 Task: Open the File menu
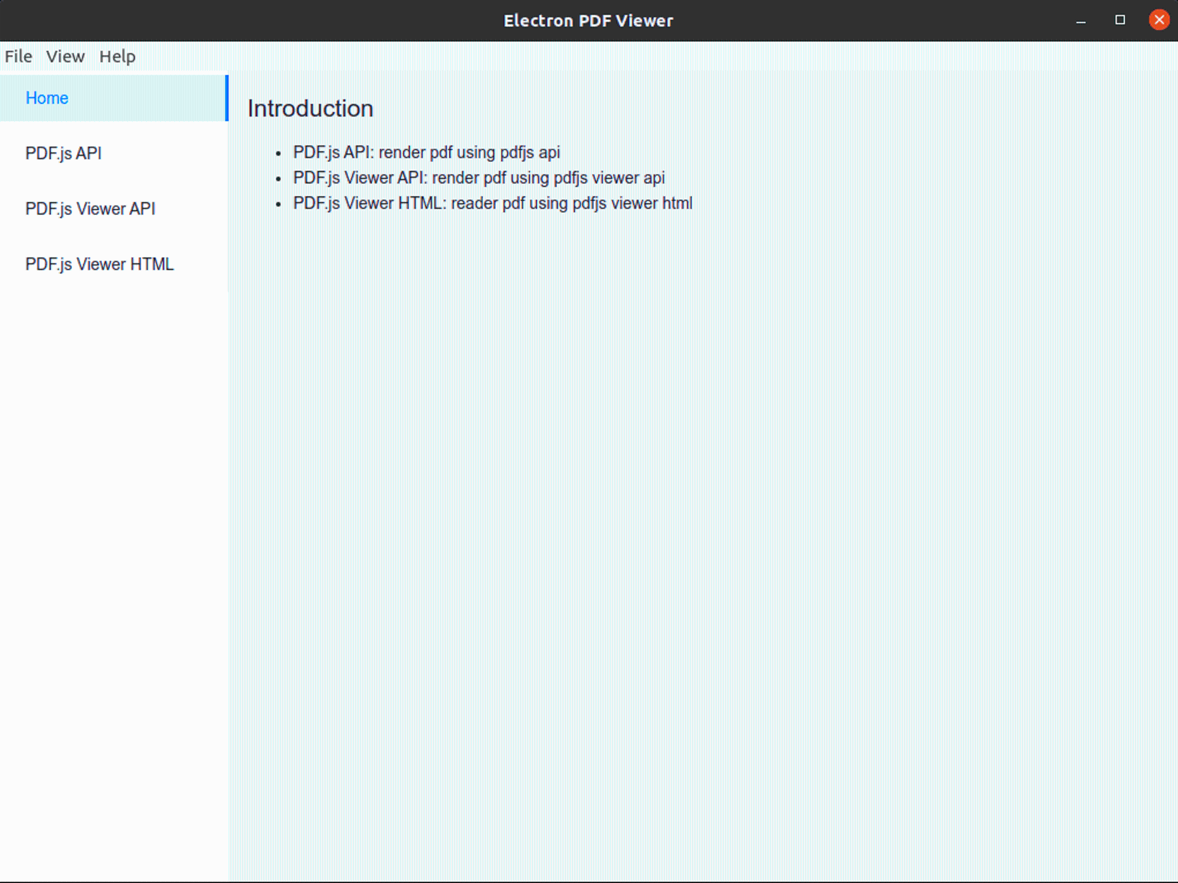[18, 57]
